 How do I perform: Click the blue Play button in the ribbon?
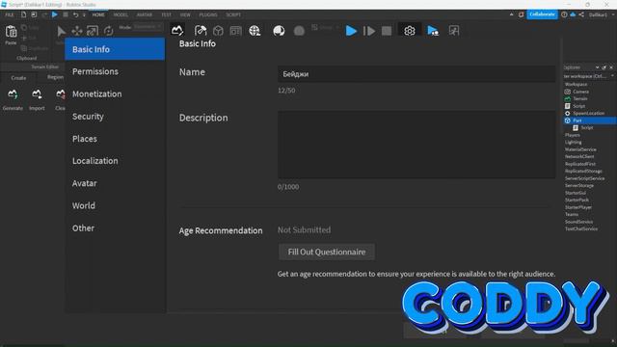pos(351,31)
